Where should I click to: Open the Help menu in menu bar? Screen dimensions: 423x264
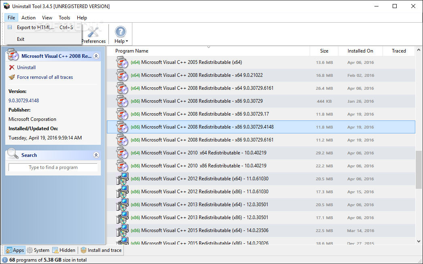(x=82, y=17)
